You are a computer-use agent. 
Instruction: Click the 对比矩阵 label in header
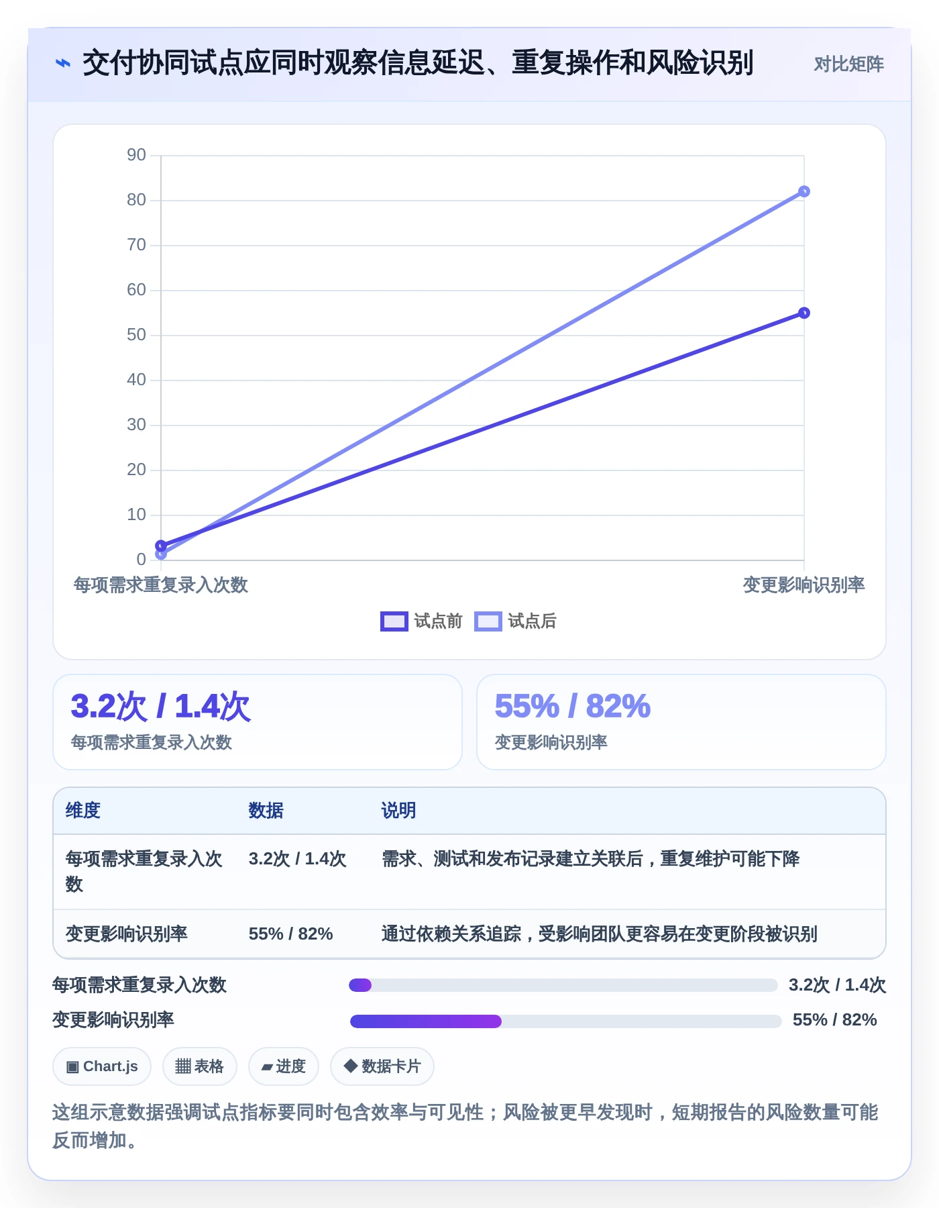(x=848, y=64)
